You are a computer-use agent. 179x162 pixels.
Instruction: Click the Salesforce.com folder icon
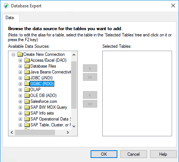(x=27, y=101)
